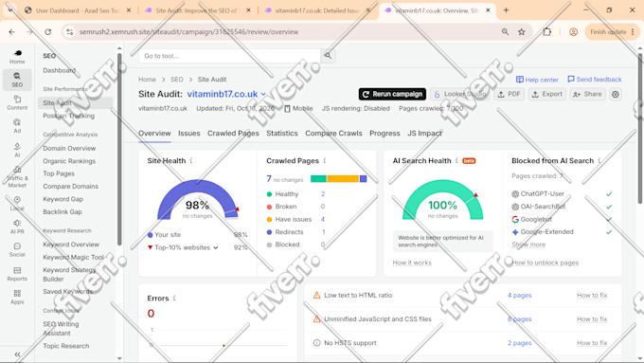644x363 pixels.
Task: Open the AI icon in left rail
Action: coord(17,150)
